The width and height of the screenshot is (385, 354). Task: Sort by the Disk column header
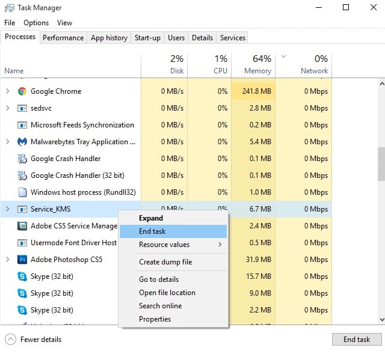coord(164,65)
